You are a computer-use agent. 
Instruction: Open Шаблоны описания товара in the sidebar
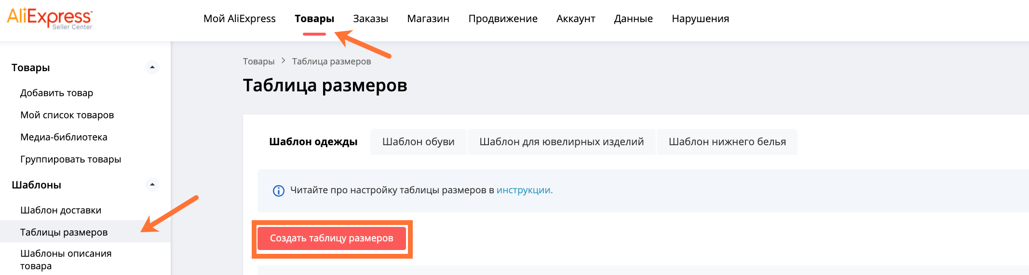point(66,260)
